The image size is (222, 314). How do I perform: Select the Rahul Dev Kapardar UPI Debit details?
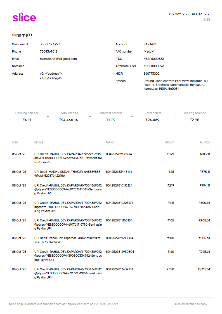(67, 240)
